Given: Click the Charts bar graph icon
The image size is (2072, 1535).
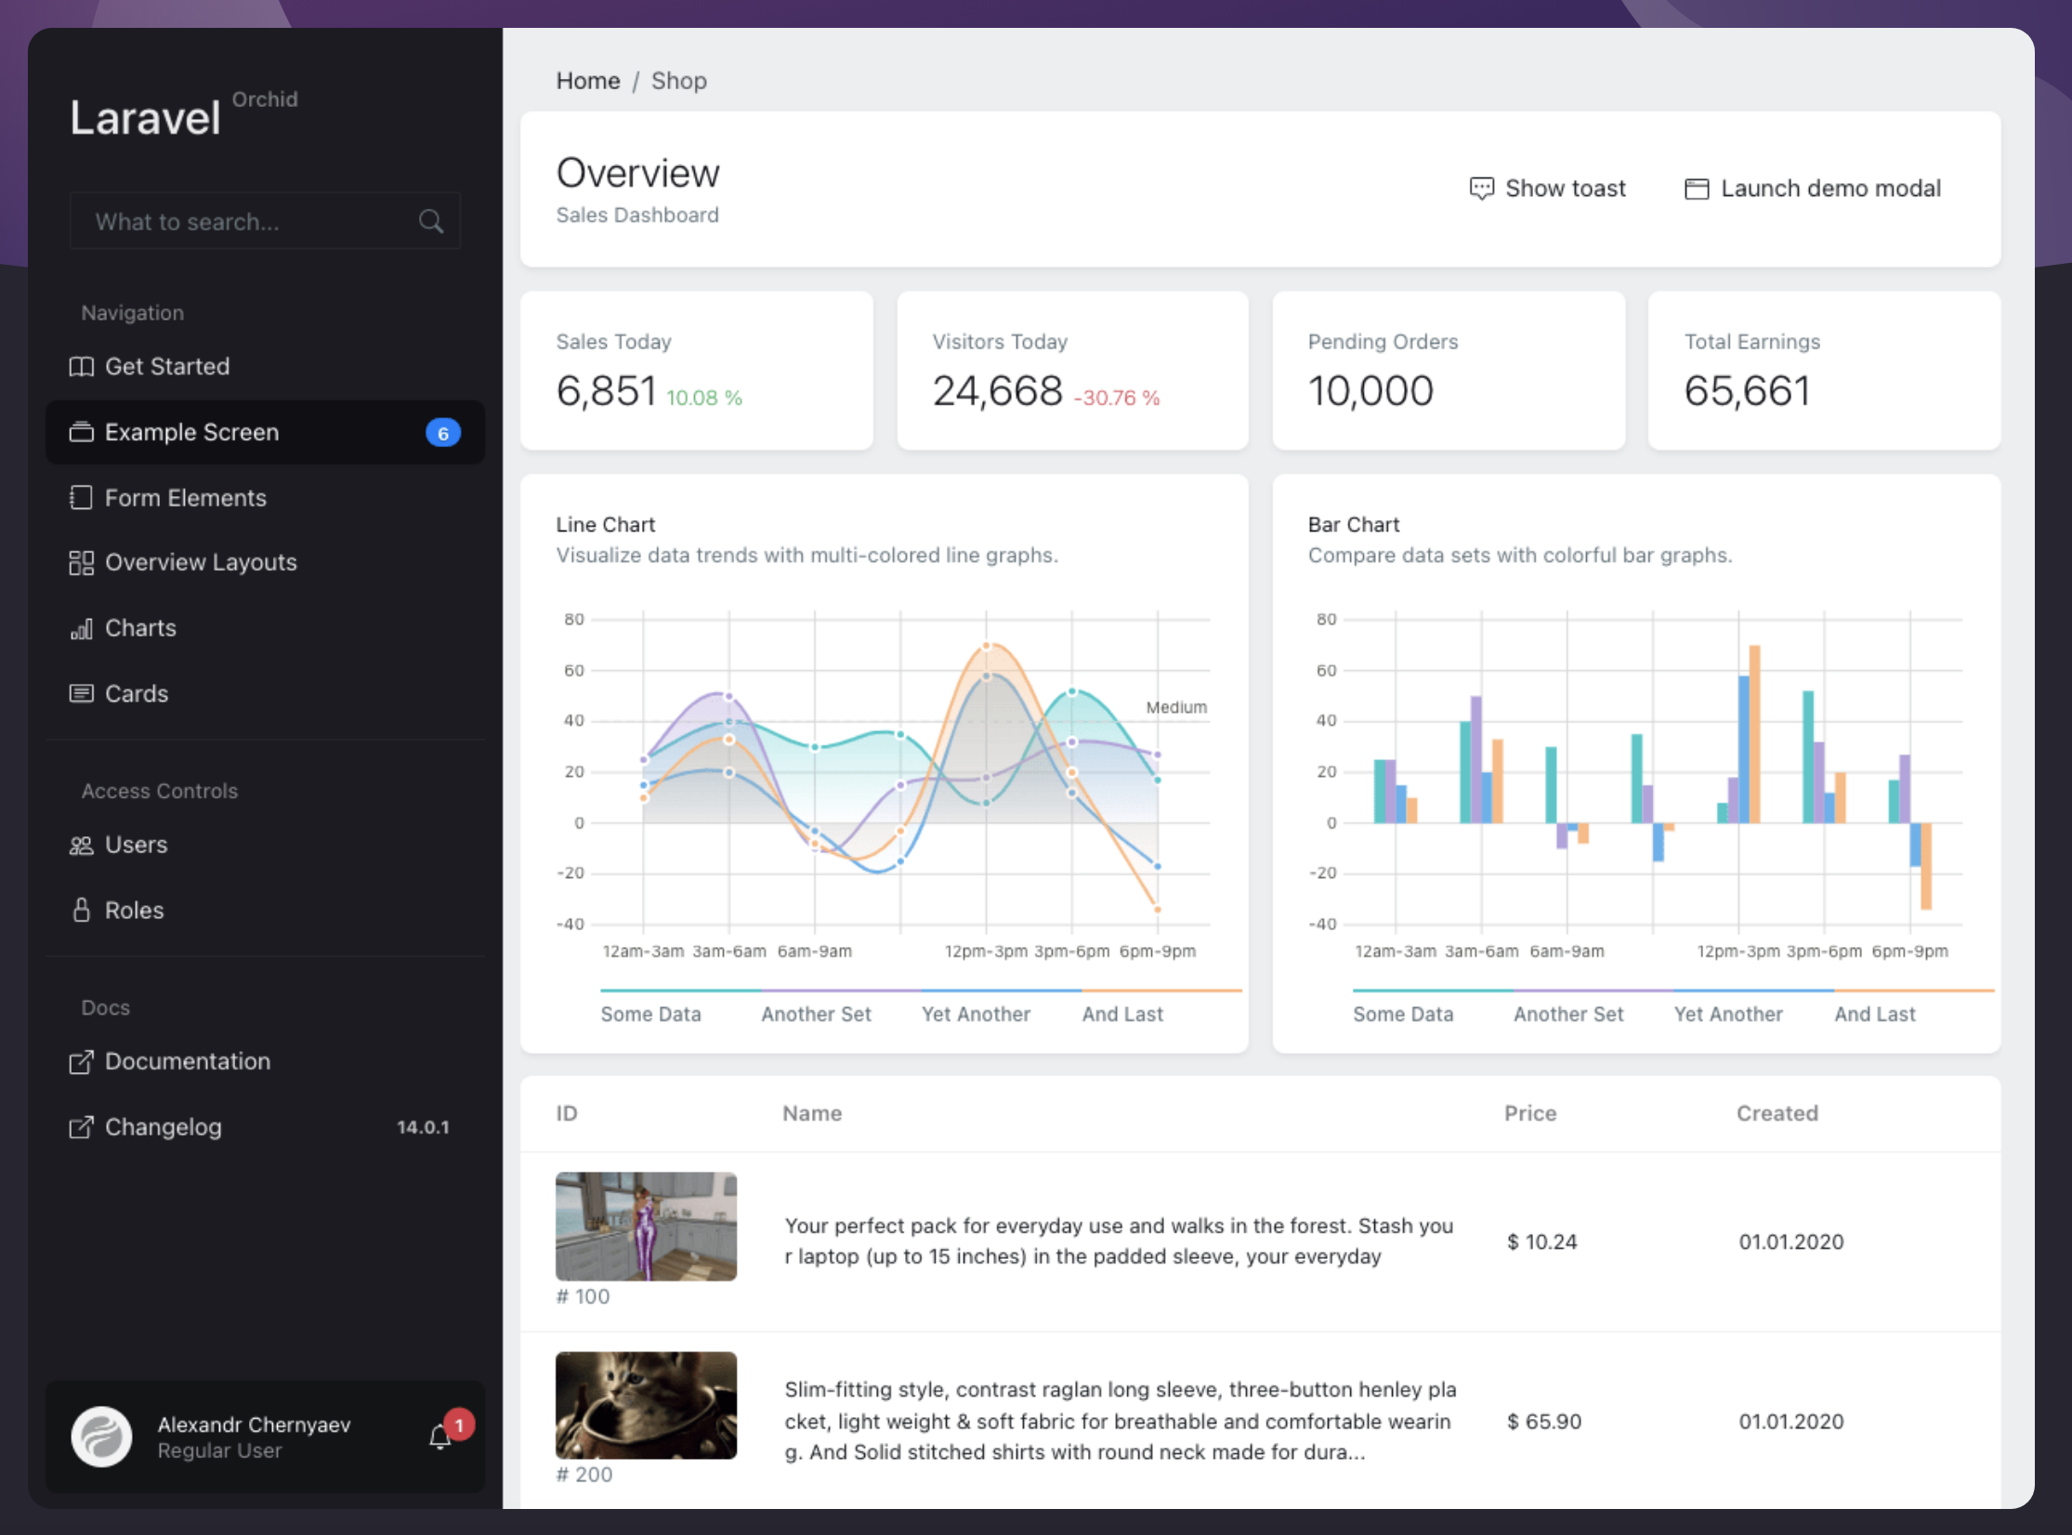Looking at the screenshot, I should click(82, 629).
